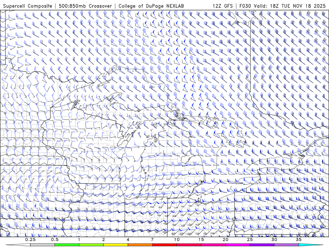The width and height of the screenshot is (329, 247).
Task: Click the '10' scale label
Action: [x=177, y=240]
